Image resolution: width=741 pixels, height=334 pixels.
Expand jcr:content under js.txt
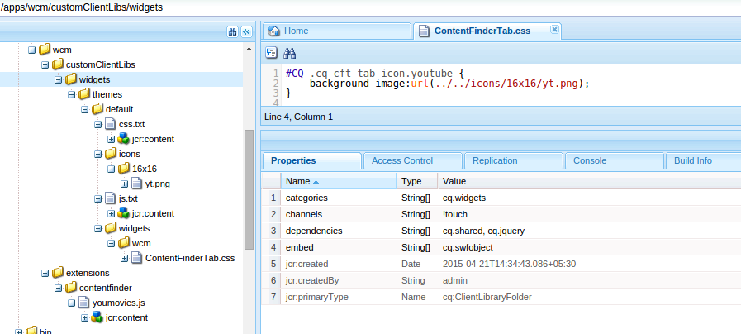pyautogui.click(x=111, y=213)
